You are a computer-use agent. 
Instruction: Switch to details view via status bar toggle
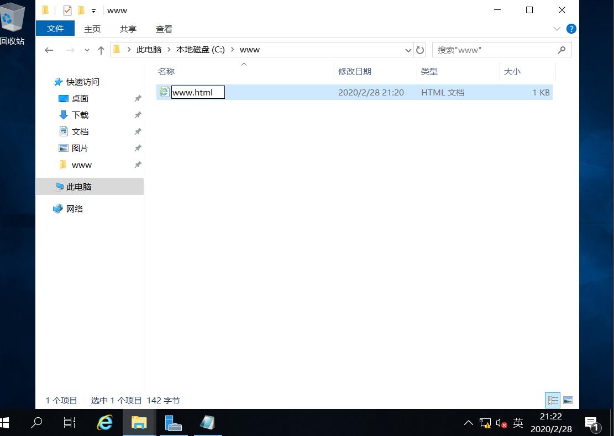click(x=553, y=400)
